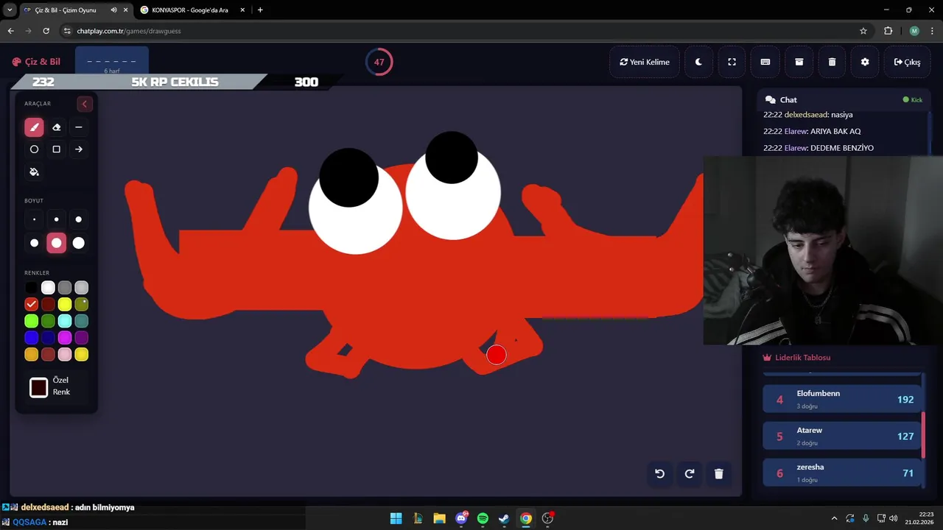
Task: Pick the magenta color swatch
Action: click(65, 338)
